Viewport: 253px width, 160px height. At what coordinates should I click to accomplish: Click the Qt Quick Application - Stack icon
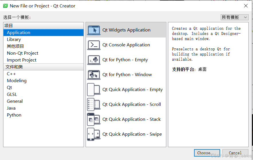[94, 119]
